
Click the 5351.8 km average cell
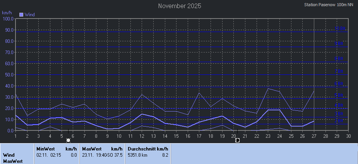pyautogui.click(x=137, y=155)
